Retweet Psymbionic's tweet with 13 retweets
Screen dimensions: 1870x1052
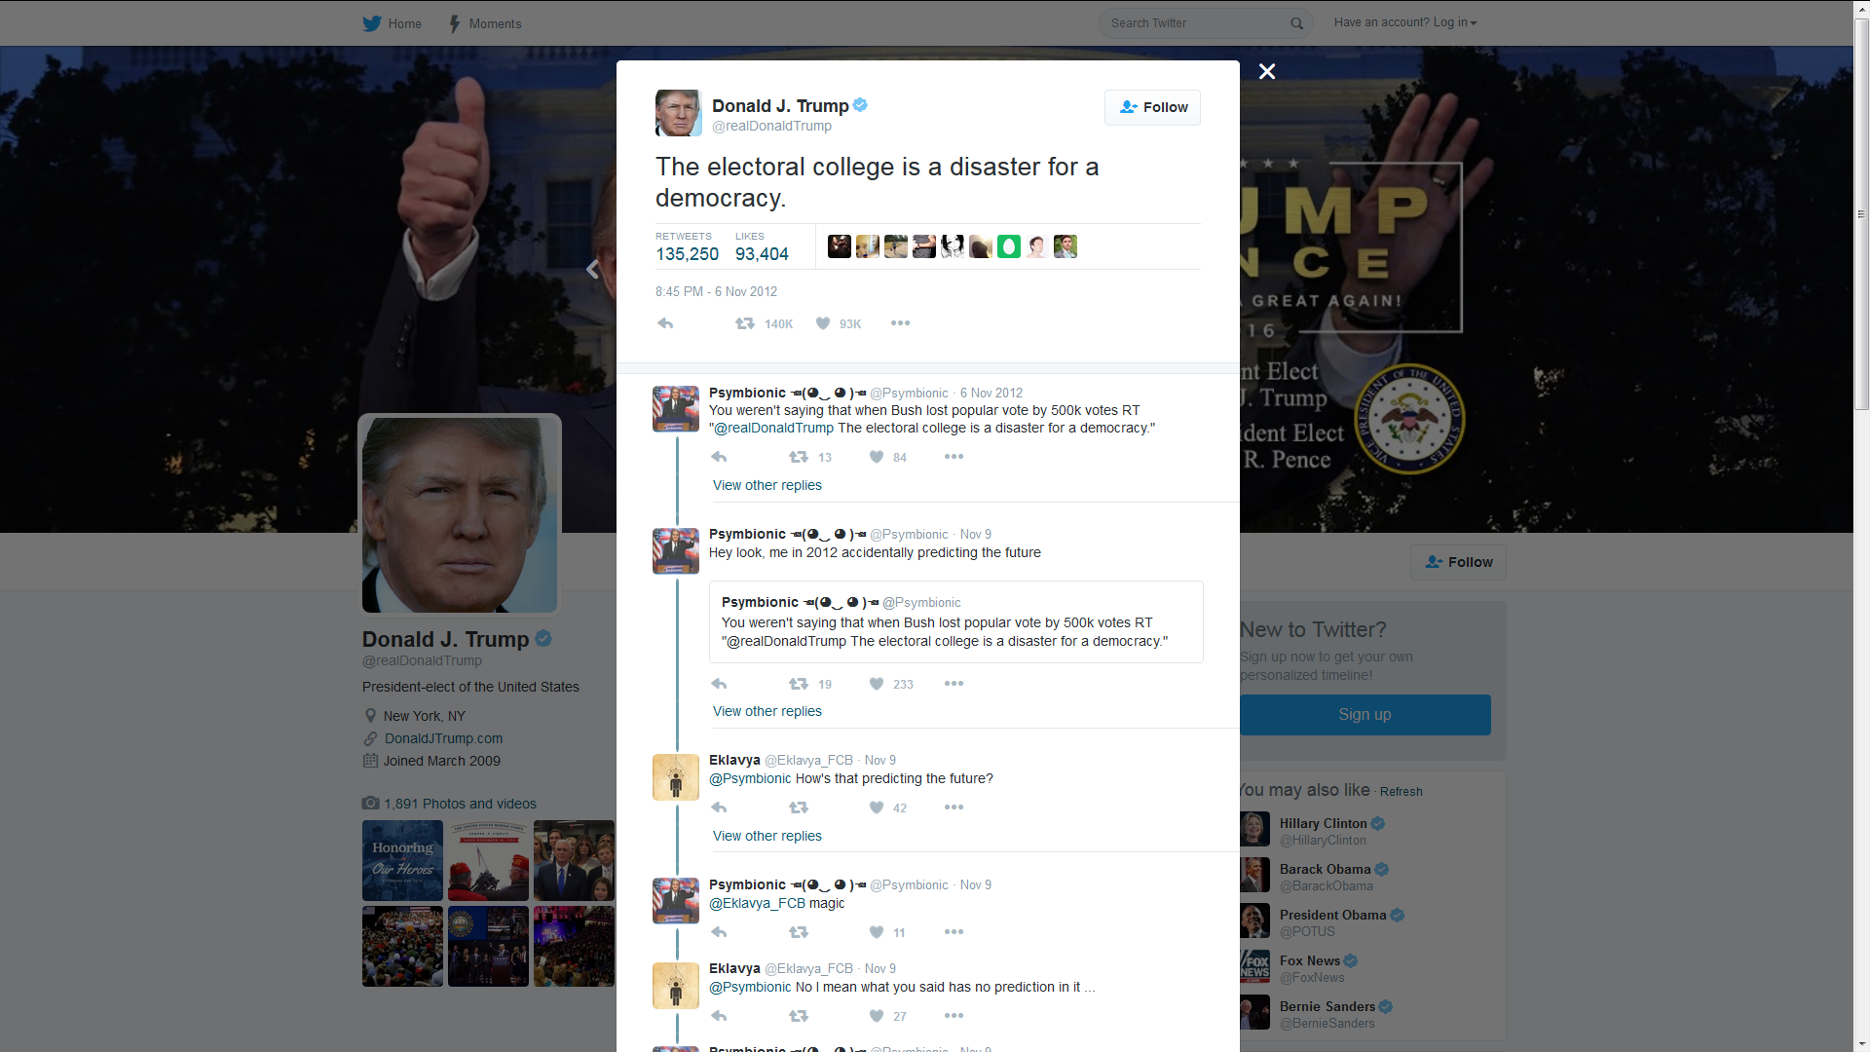click(x=799, y=457)
